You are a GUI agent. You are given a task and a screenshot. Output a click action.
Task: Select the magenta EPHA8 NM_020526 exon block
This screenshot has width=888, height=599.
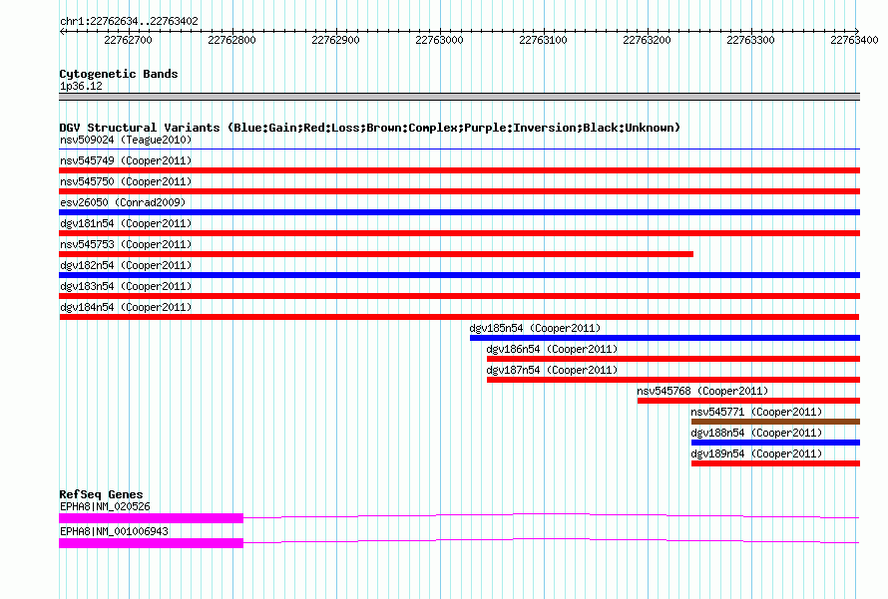click(x=151, y=518)
